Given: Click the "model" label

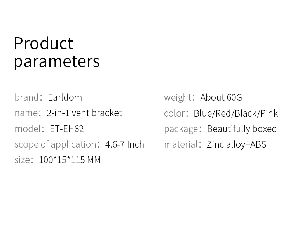Looking at the screenshot, I should coord(28,129).
